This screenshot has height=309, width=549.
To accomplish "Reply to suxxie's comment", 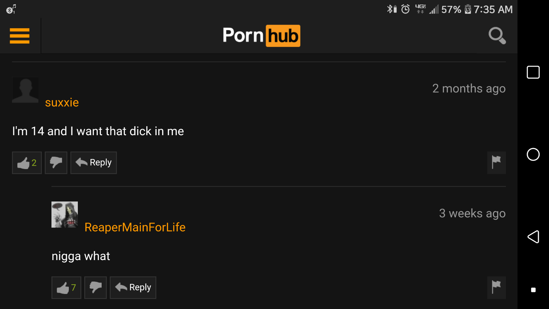I will pyautogui.click(x=94, y=163).
